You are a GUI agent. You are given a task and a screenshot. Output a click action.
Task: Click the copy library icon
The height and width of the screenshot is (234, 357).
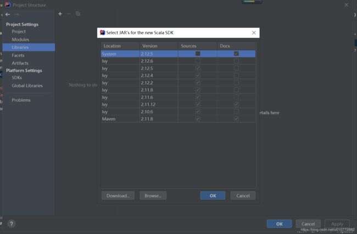click(x=78, y=14)
